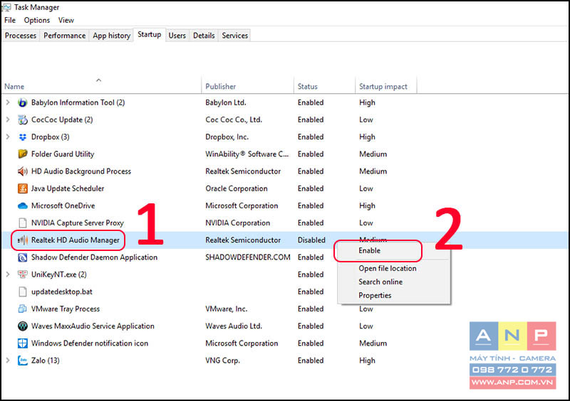The height and width of the screenshot is (401, 570).
Task: Select the Folder Guard Utility row name
Action: [63, 154]
